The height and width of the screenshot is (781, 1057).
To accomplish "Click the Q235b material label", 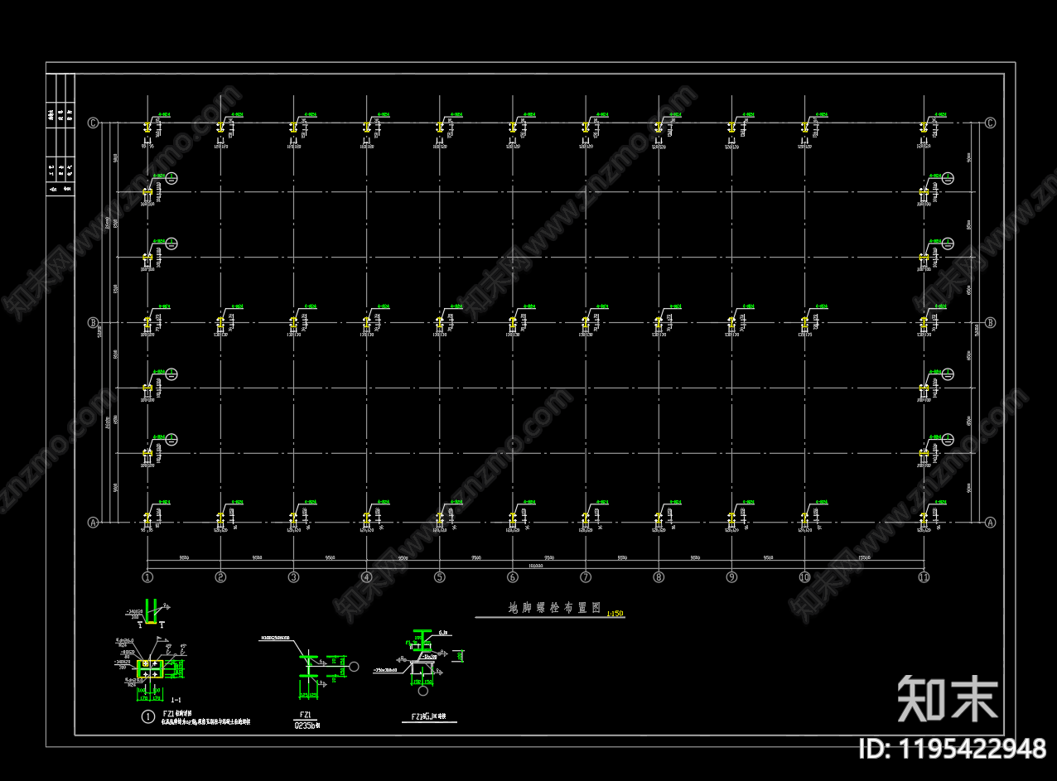I will tap(306, 726).
